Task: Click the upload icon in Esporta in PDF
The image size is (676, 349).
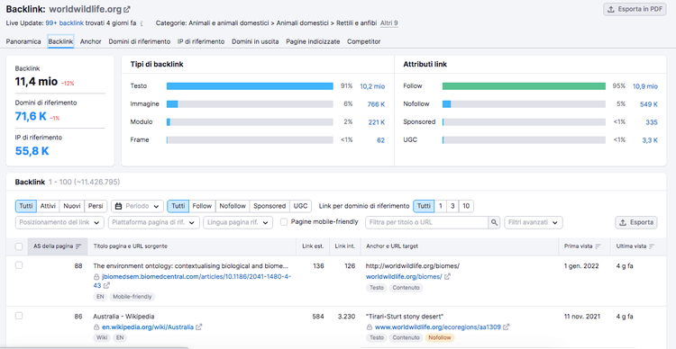Action: [611, 9]
